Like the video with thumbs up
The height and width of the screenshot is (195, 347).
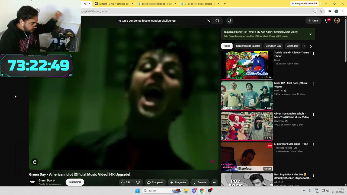[x=125, y=182]
